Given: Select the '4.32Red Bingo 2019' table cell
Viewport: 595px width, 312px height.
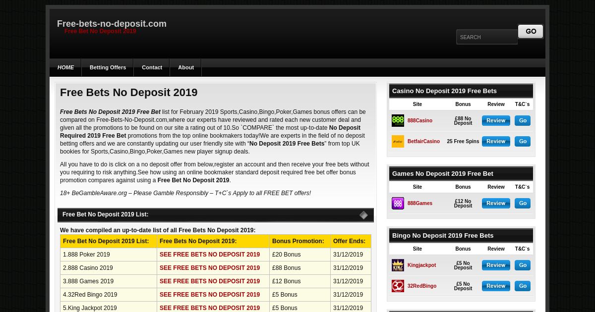Looking at the screenshot, I should click(x=109, y=295).
